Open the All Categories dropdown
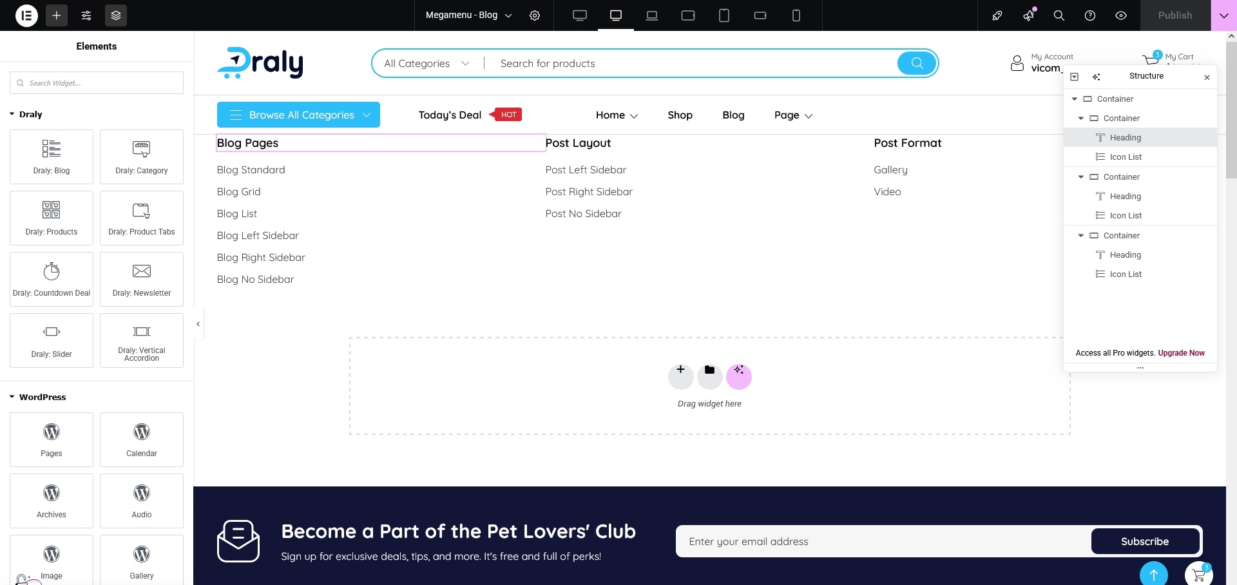This screenshot has width=1237, height=585. pos(426,63)
